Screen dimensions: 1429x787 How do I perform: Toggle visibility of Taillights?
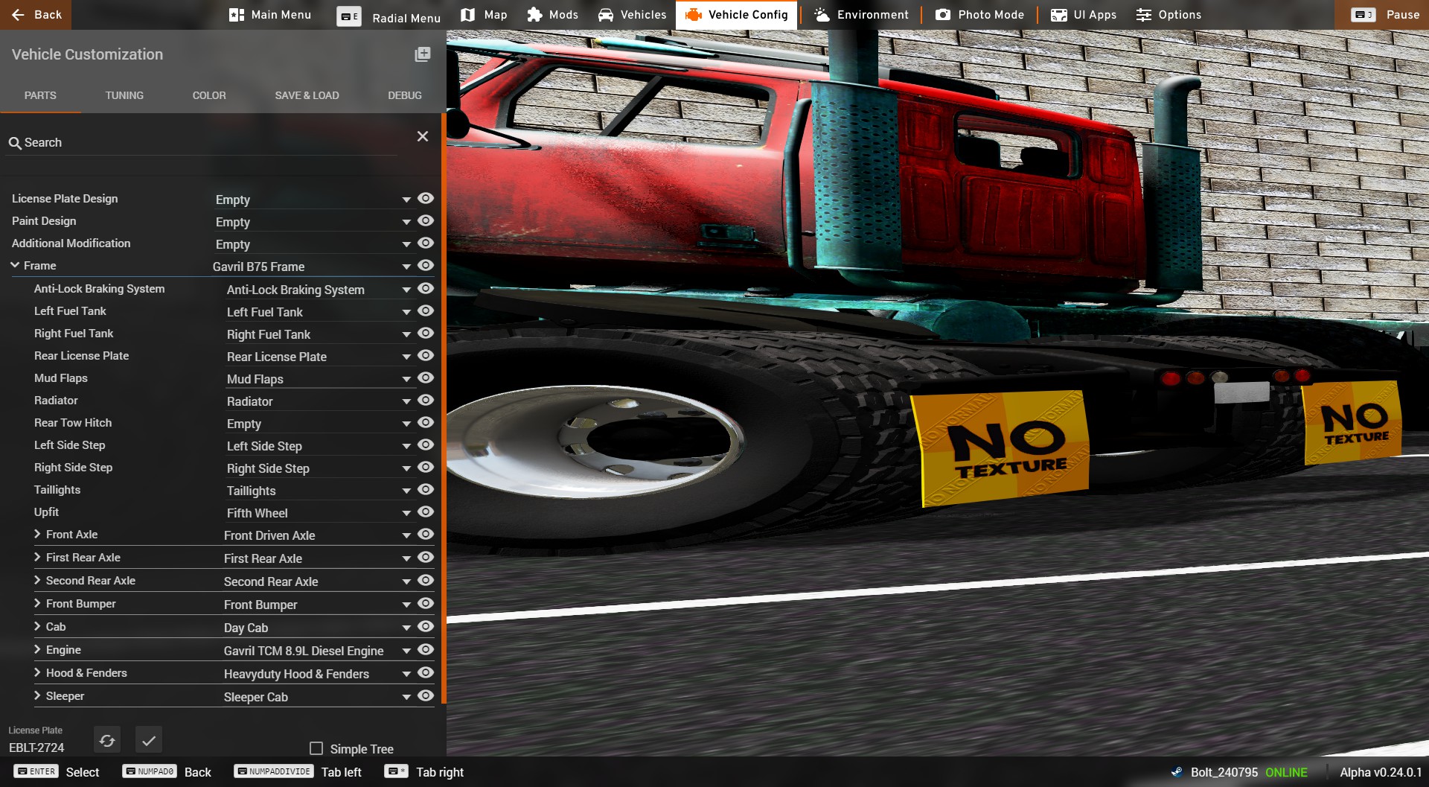(x=426, y=489)
